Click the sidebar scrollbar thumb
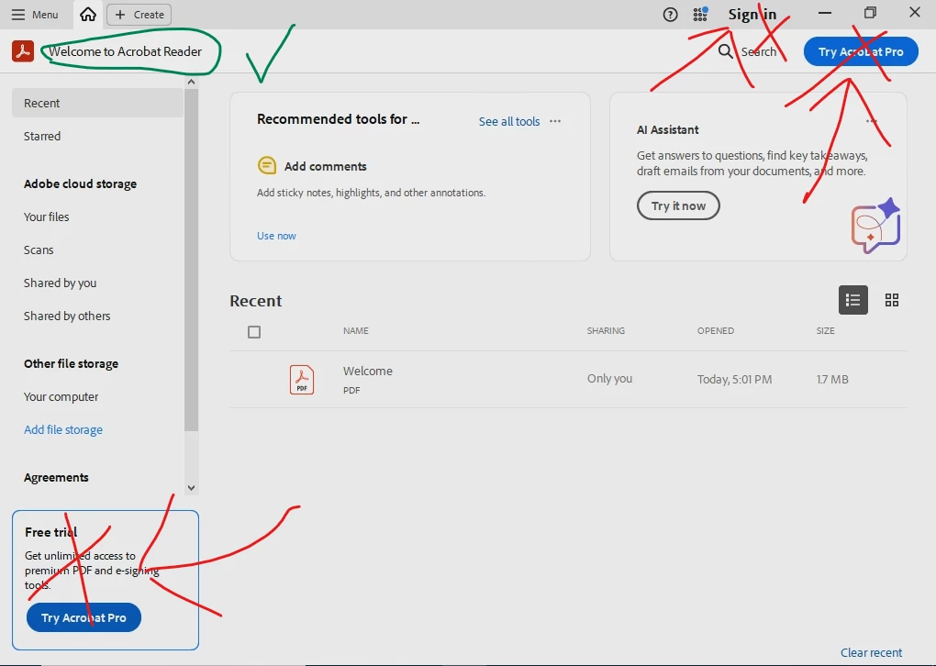The image size is (936, 666). 191,260
